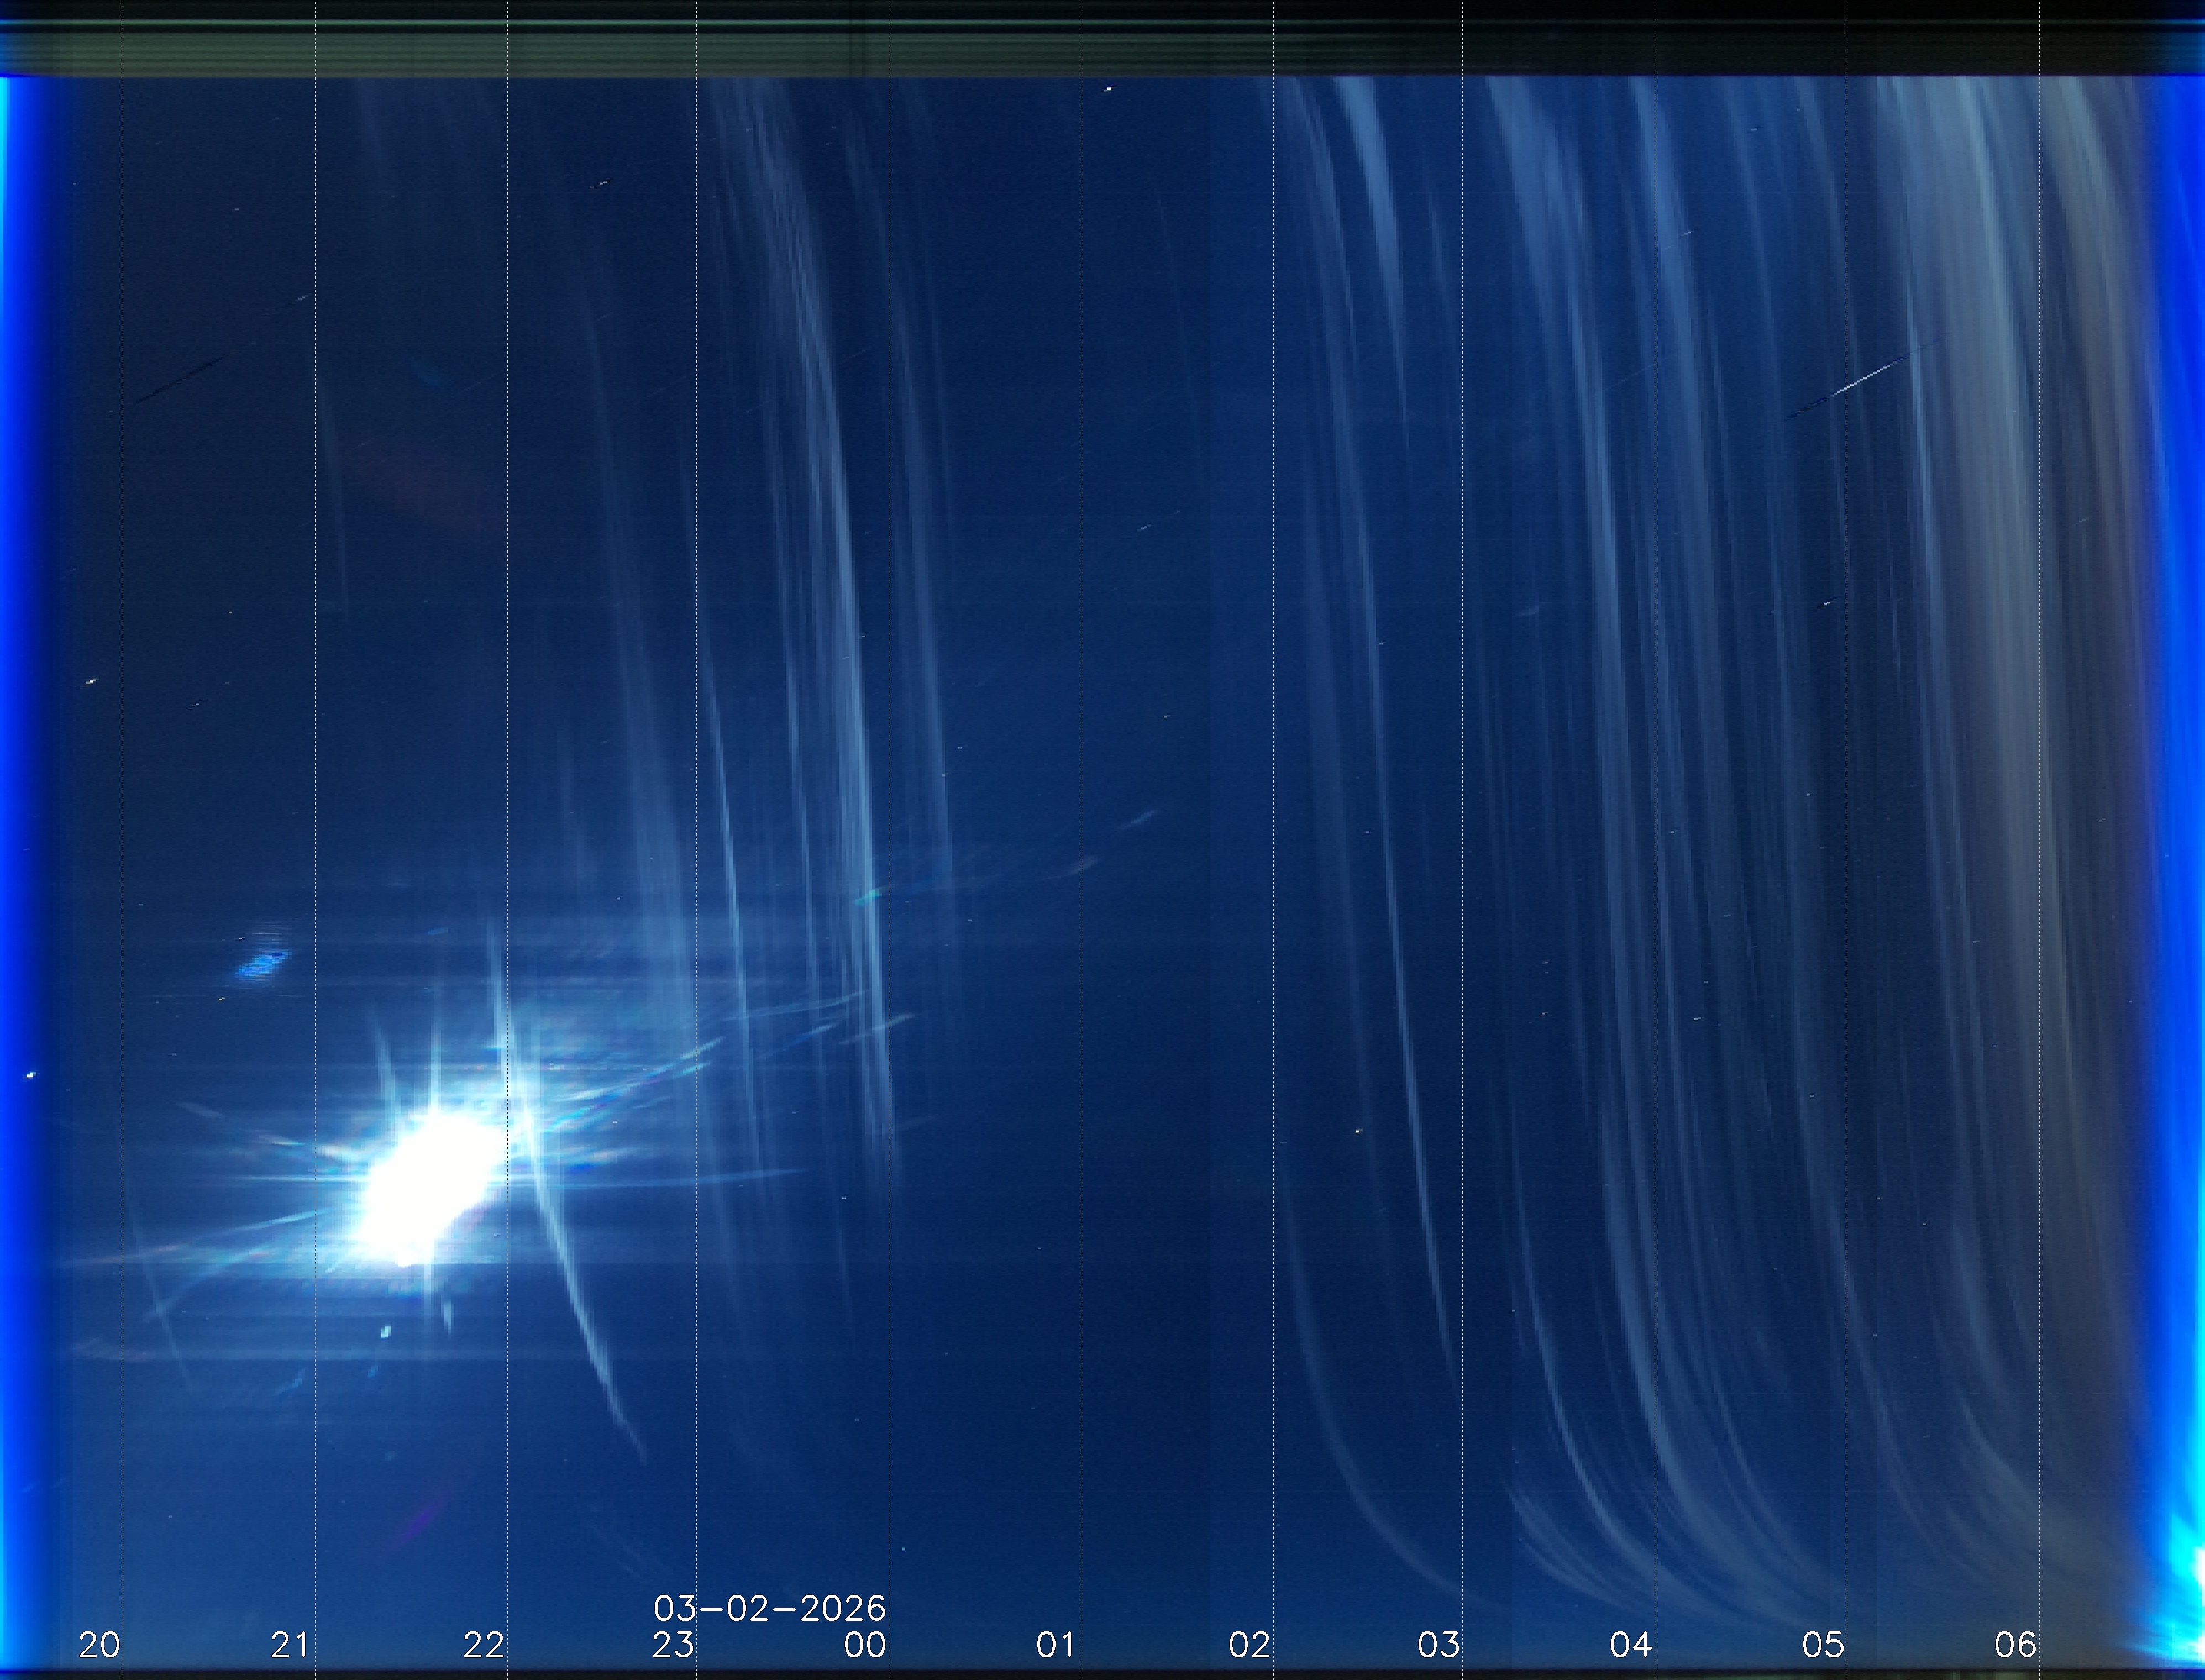Click the 06 hour label
Screen dimensions: 2205x1680
click(2015, 1645)
